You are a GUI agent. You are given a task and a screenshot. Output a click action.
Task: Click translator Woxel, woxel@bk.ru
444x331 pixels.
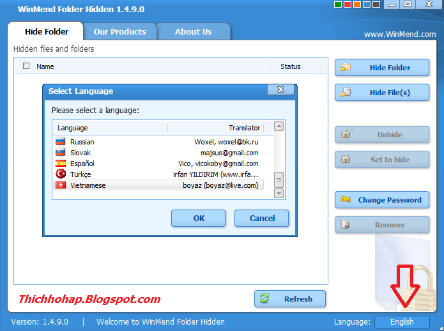pyautogui.click(x=226, y=142)
